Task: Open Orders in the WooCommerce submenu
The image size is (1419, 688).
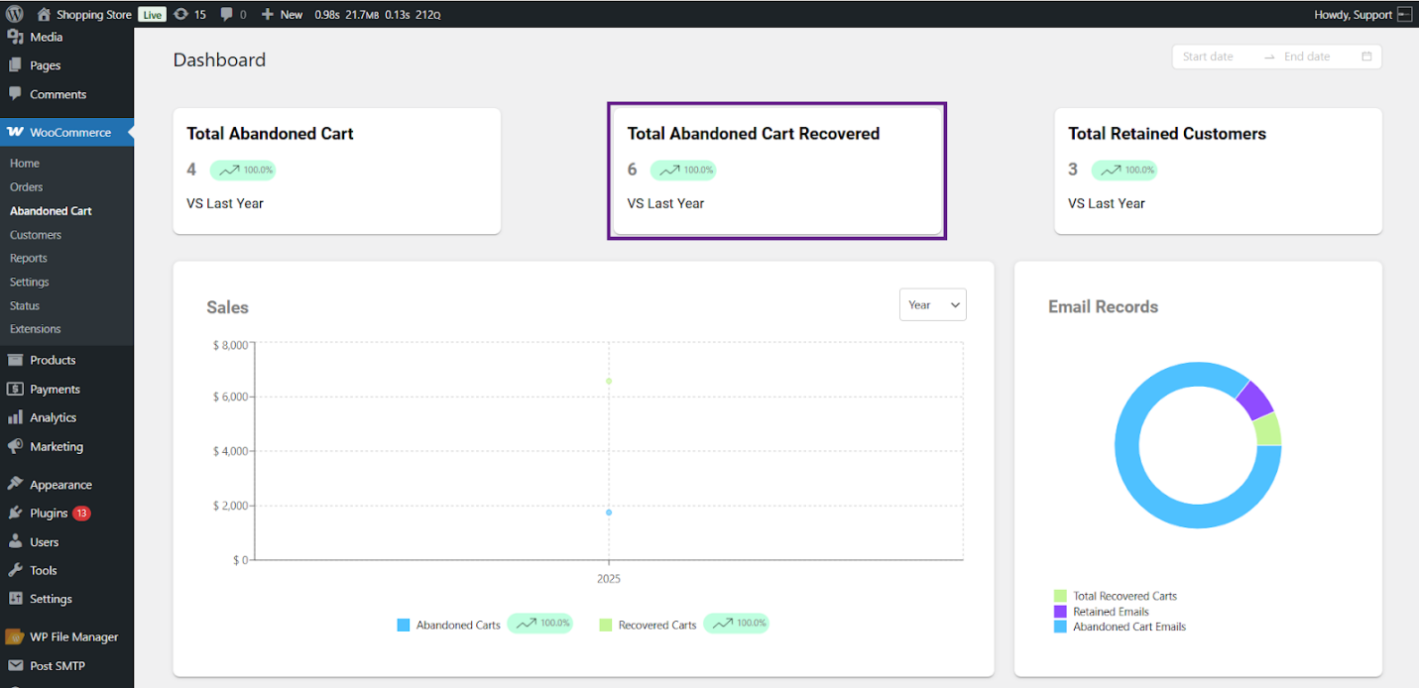Action: (27, 187)
